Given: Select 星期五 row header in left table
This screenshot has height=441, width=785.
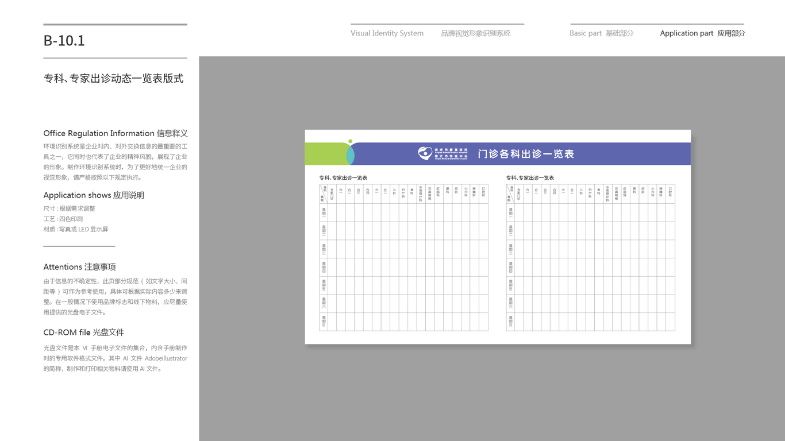Looking at the screenshot, I should [324, 285].
